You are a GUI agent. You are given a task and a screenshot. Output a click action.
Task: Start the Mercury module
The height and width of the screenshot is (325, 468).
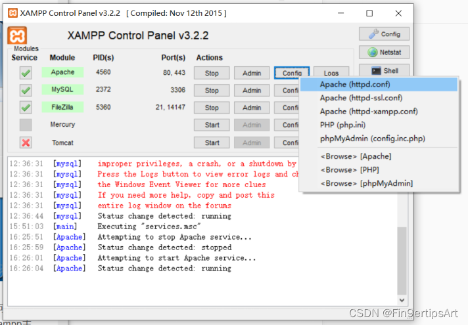coord(212,125)
